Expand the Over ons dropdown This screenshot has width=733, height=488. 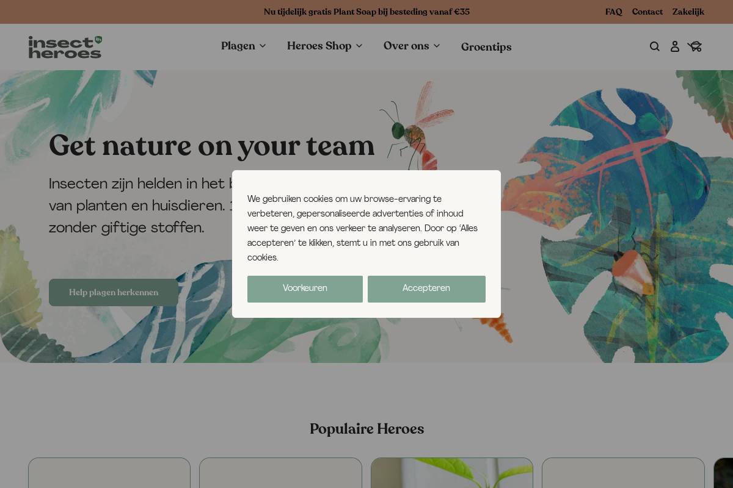411,46
